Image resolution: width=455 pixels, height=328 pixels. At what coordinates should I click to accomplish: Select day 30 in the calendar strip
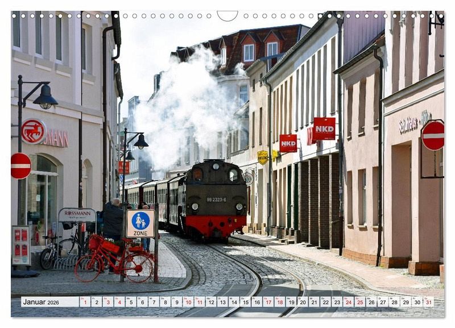click(x=417, y=302)
